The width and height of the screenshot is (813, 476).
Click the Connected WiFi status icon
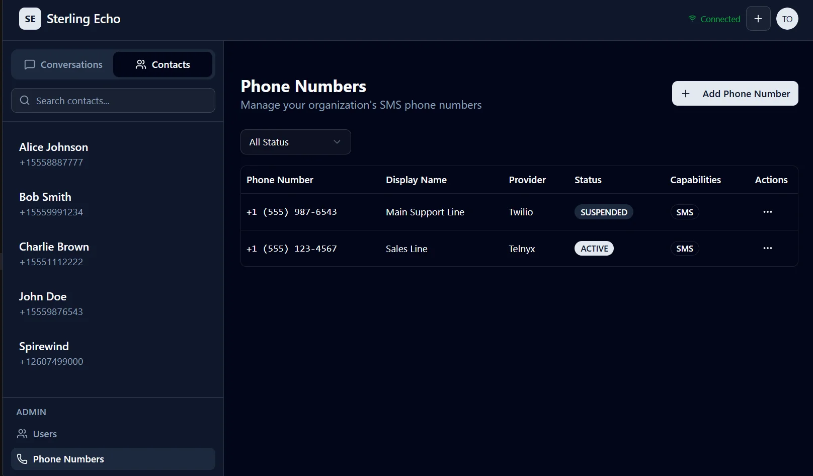point(692,18)
